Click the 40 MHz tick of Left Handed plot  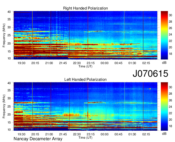pos(9,83)
